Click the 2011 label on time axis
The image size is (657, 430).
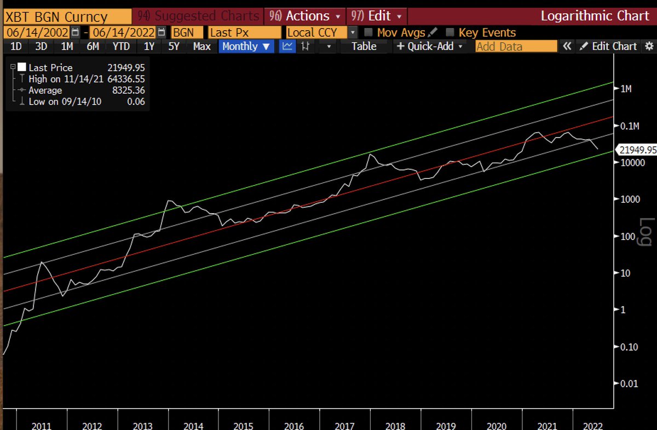(x=42, y=426)
